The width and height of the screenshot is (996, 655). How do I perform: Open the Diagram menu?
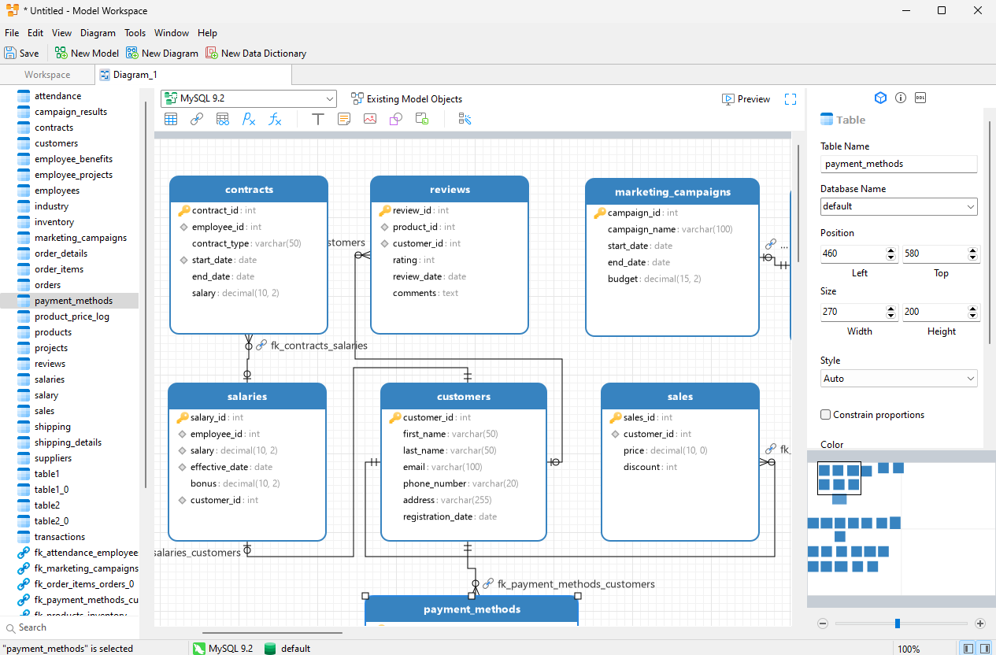[98, 33]
